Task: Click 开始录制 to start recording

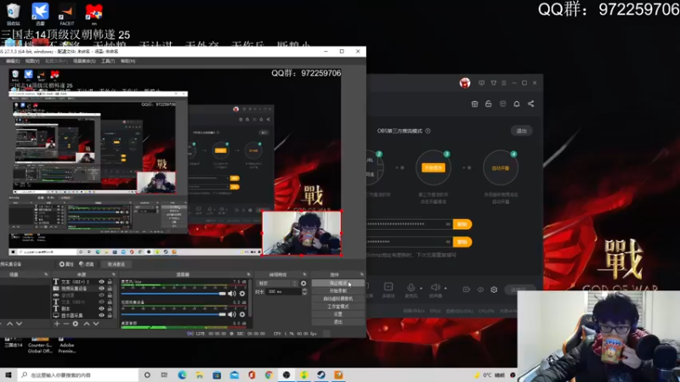Action: 337,291
